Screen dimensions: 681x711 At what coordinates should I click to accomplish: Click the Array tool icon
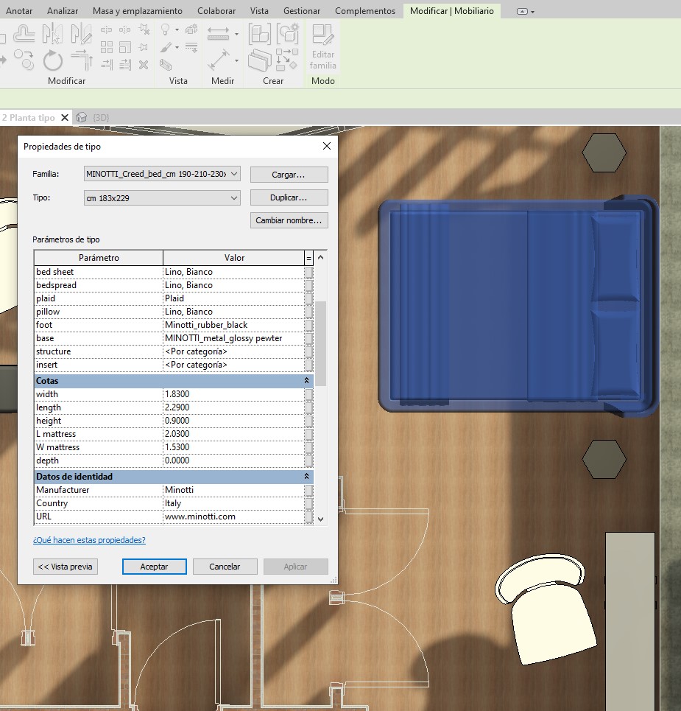click(107, 47)
